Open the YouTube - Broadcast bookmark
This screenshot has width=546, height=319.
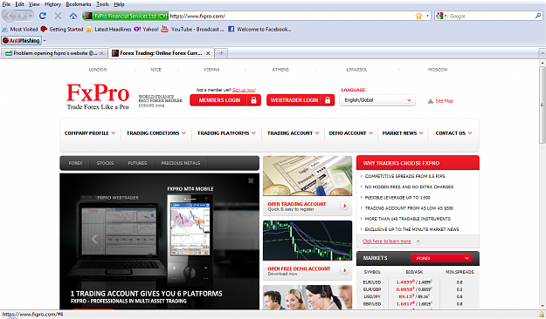coord(192,29)
